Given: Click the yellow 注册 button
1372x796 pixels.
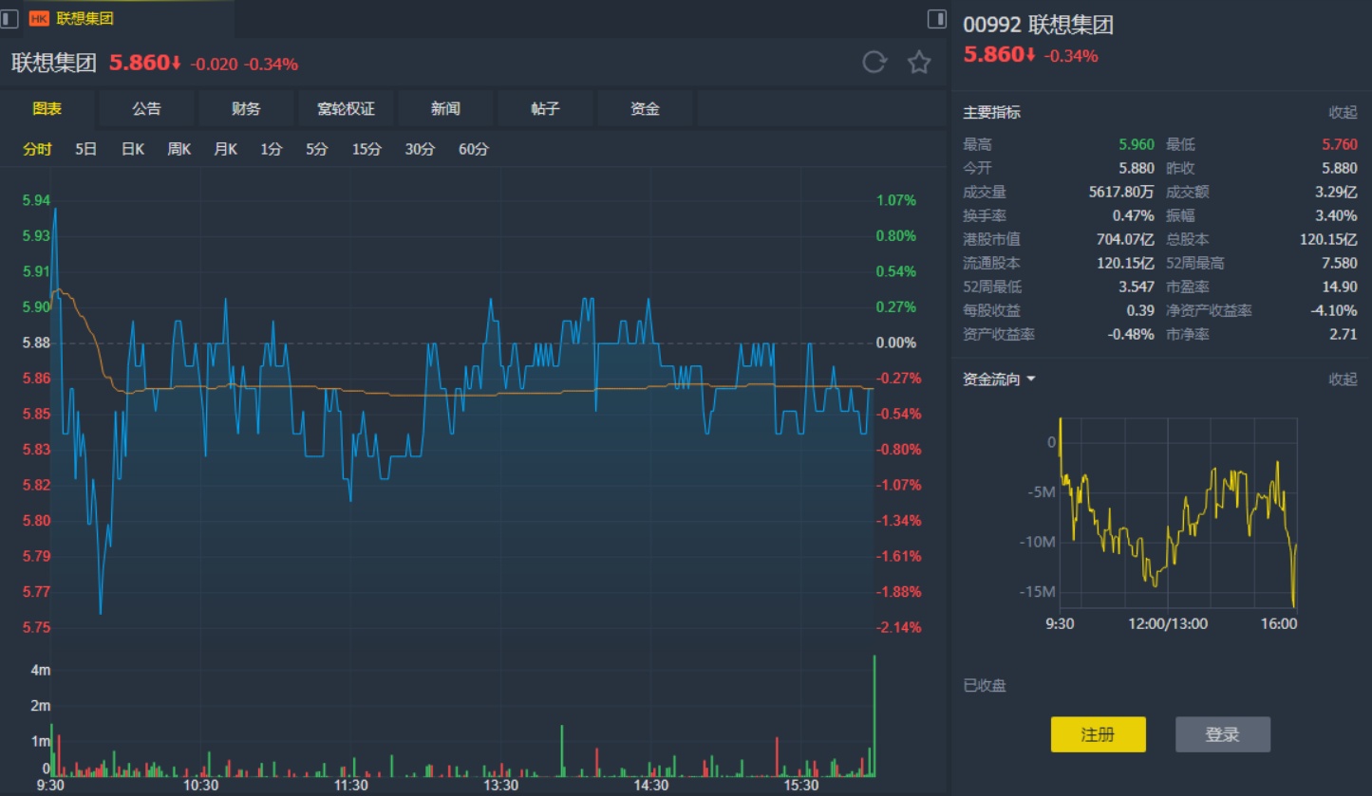Looking at the screenshot, I should [x=1098, y=734].
